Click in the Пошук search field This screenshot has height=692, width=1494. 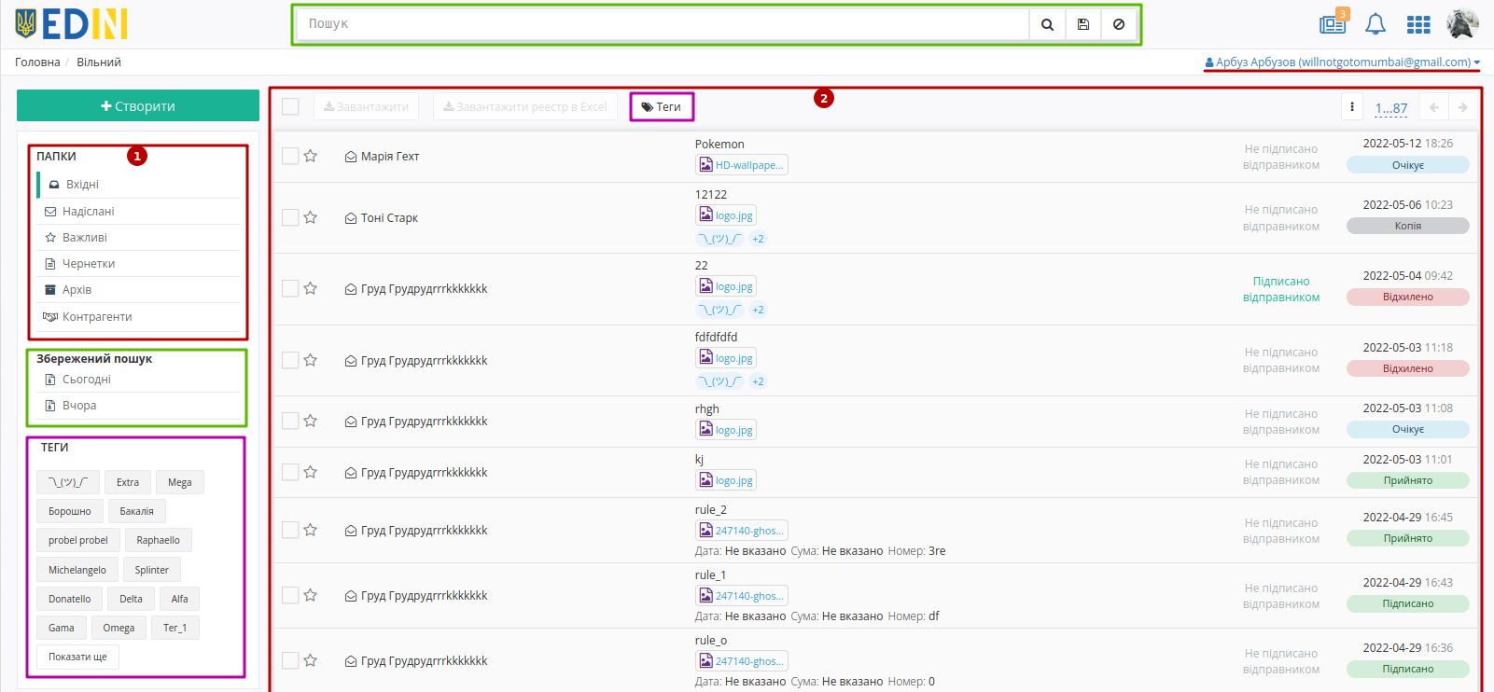pyautogui.click(x=663, y=24)
